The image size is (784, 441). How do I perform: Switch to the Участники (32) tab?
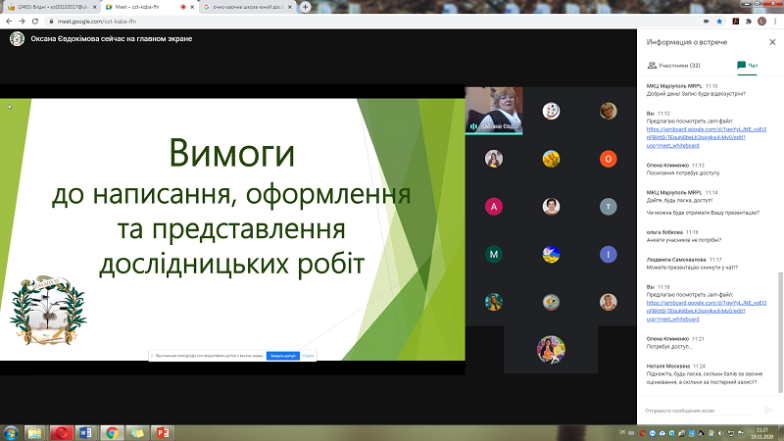(x=674, y=66)
